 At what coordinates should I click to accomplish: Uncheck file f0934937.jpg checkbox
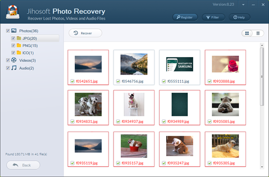(118, 121)
